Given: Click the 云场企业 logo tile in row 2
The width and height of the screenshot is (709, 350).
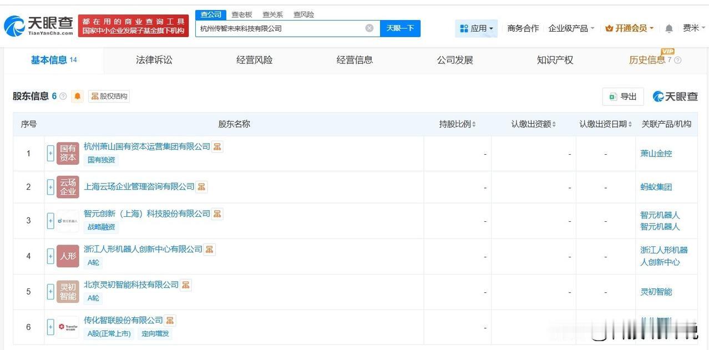Looking at the screenshot, I should [68, 187].
